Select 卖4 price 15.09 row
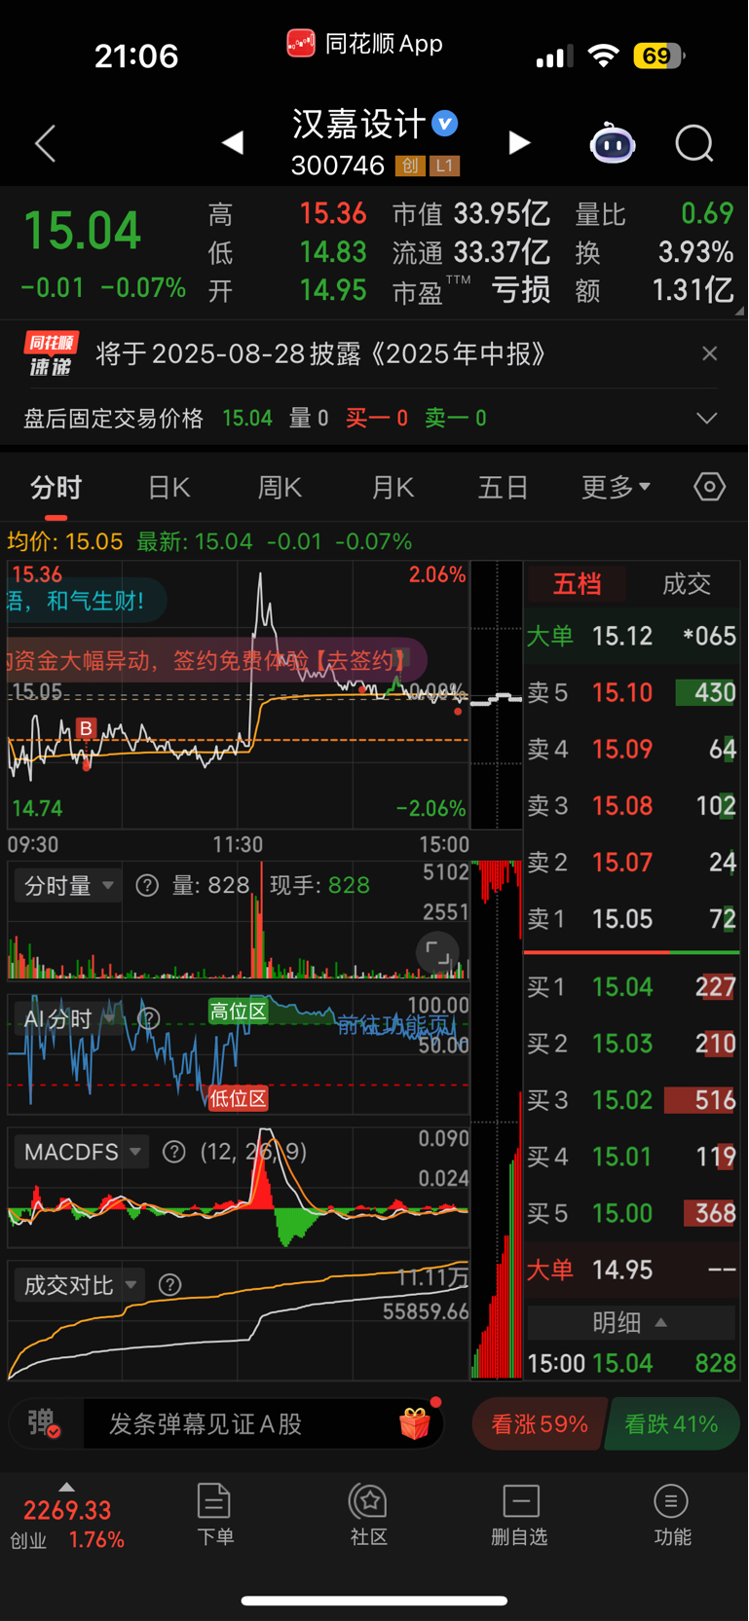Image resolution: width=749 pixels, height=1621 pixels. tap(631, 749)
